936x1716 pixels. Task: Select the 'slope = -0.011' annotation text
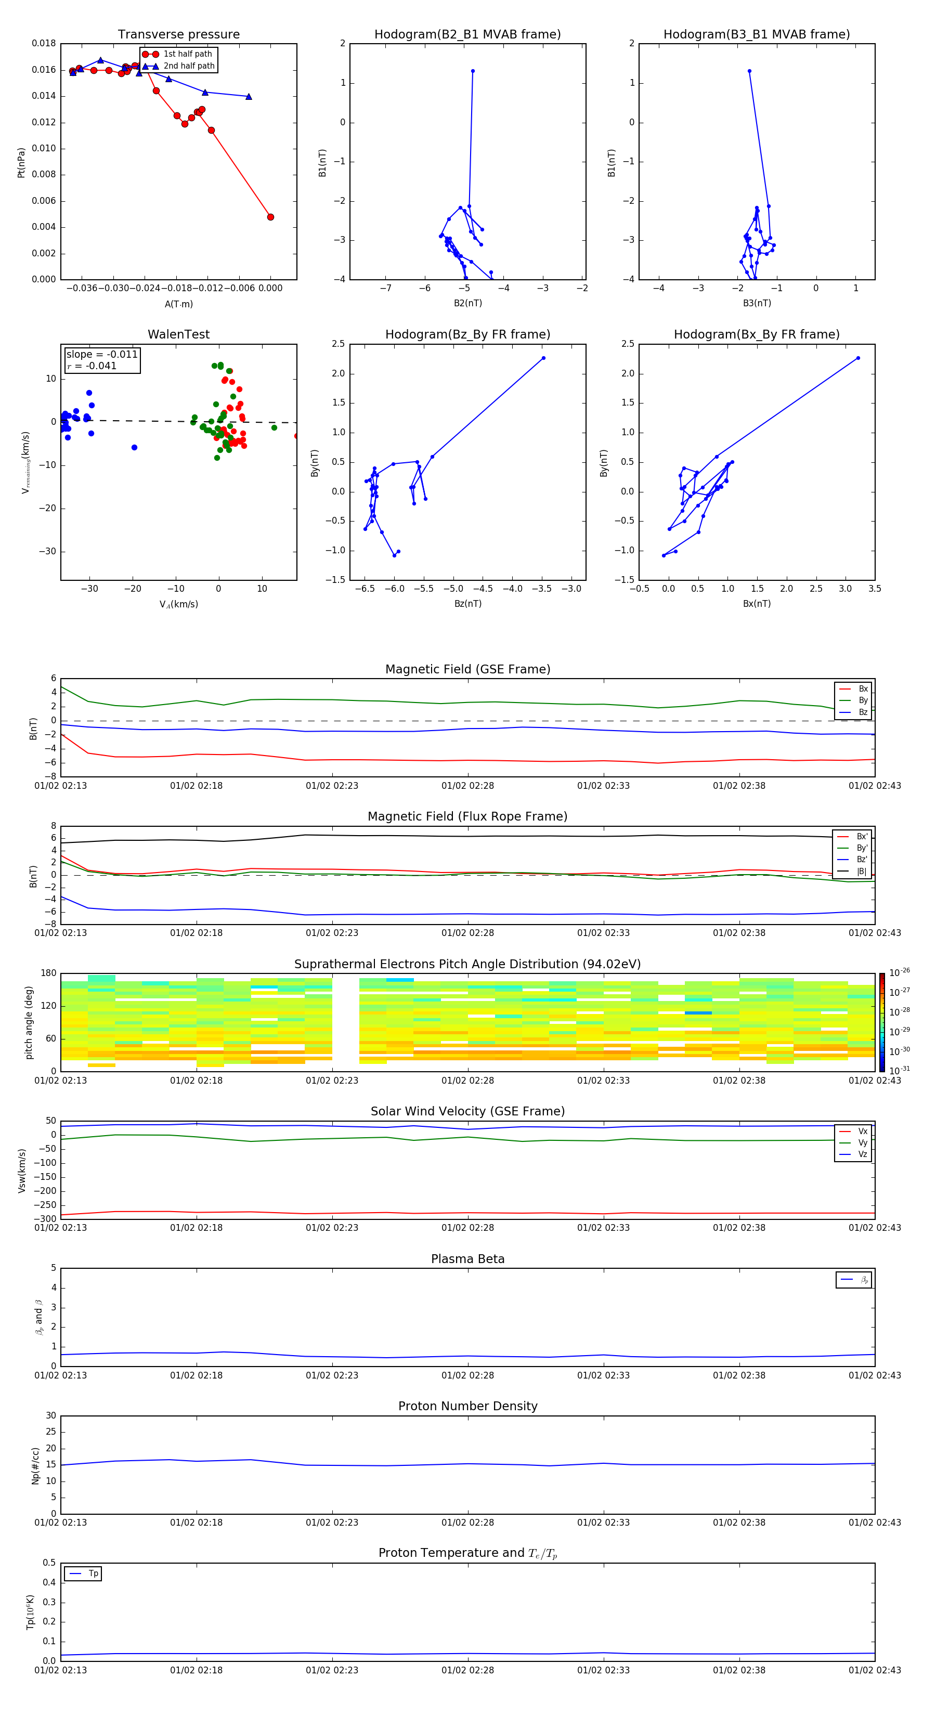pos(102,355)
